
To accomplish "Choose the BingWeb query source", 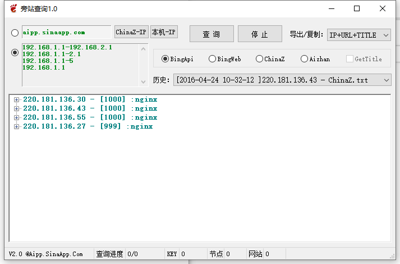I will click(212, 59).
